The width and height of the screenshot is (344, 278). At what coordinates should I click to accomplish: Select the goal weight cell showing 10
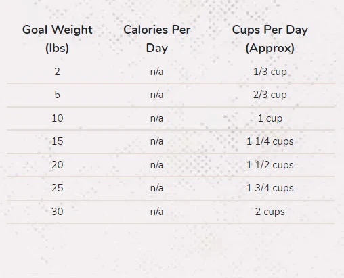58,118
